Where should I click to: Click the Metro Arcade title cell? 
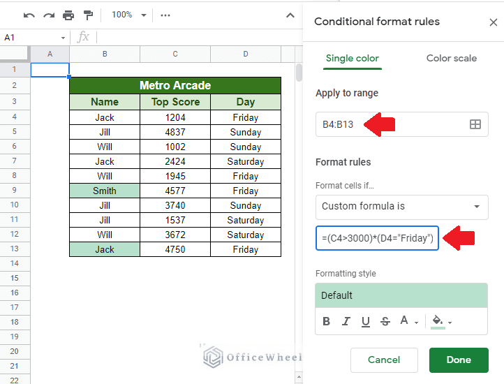(175, 86)
